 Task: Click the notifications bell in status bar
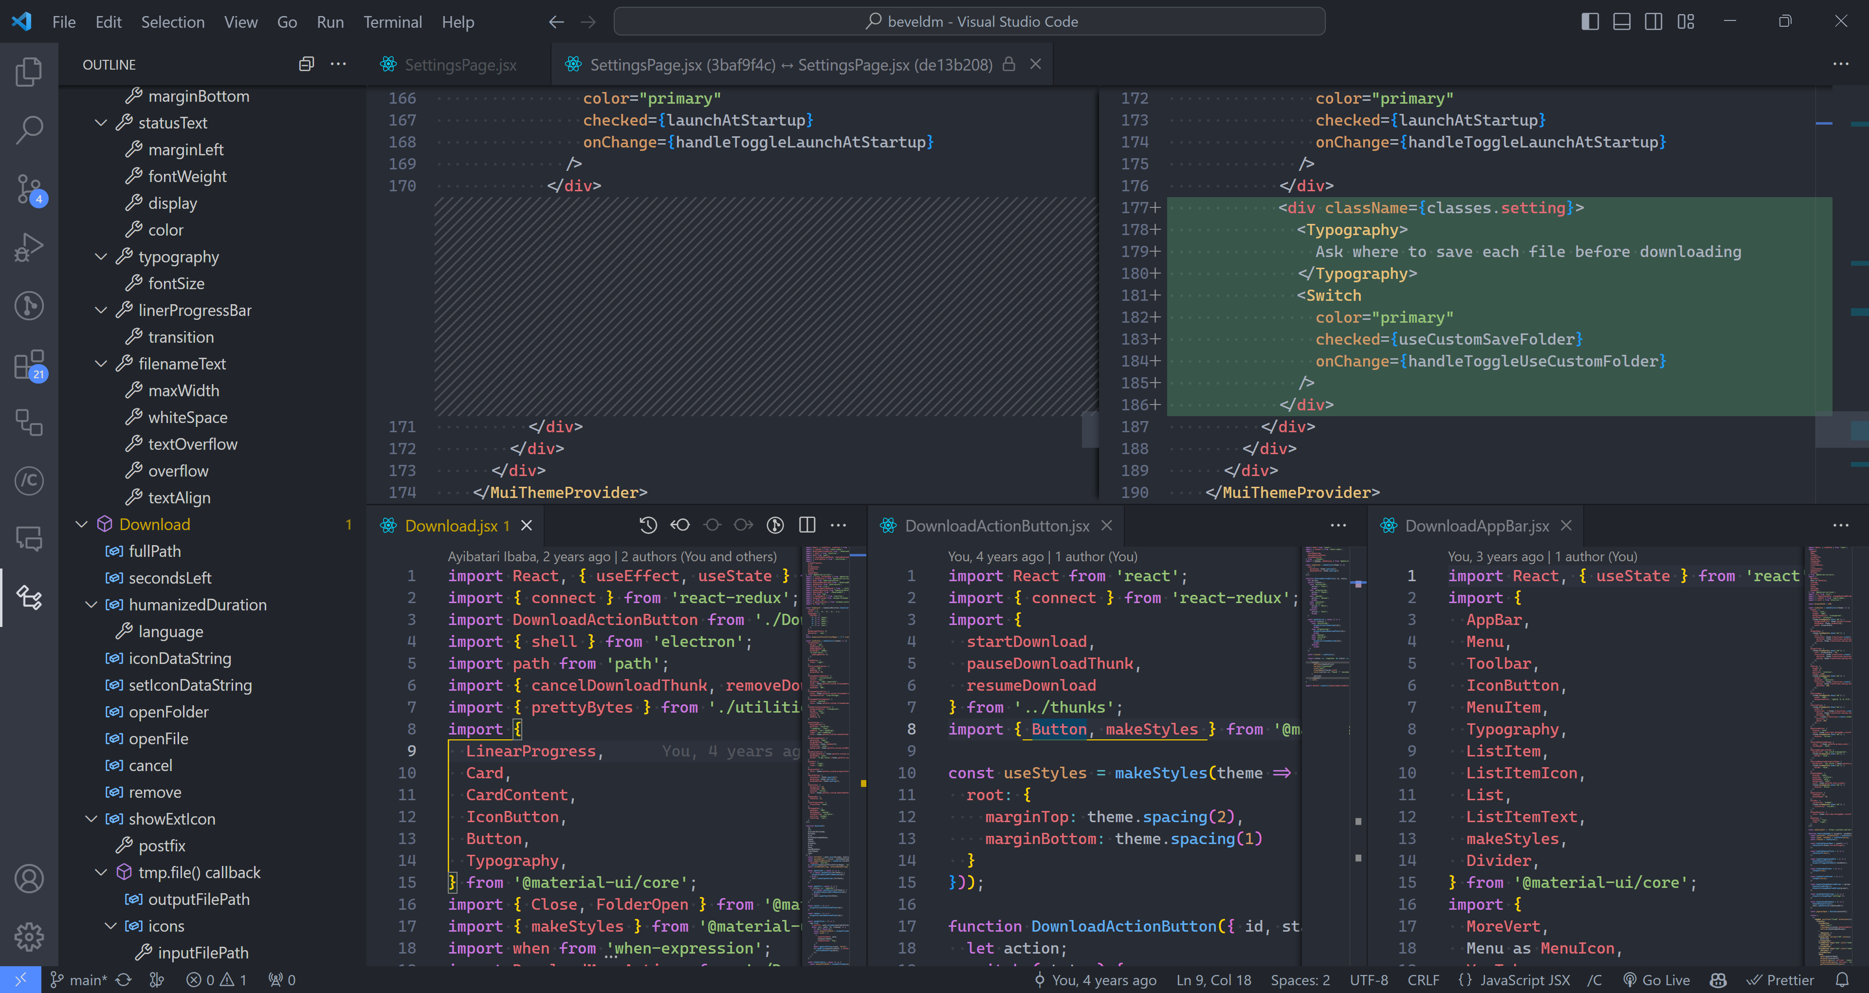click(1842, 980)
